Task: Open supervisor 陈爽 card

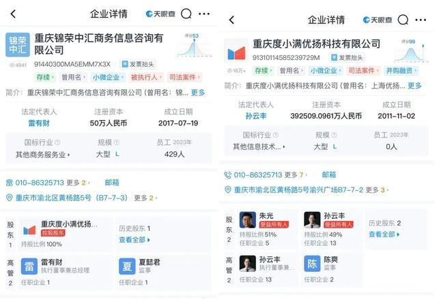Action: point(332,269)
